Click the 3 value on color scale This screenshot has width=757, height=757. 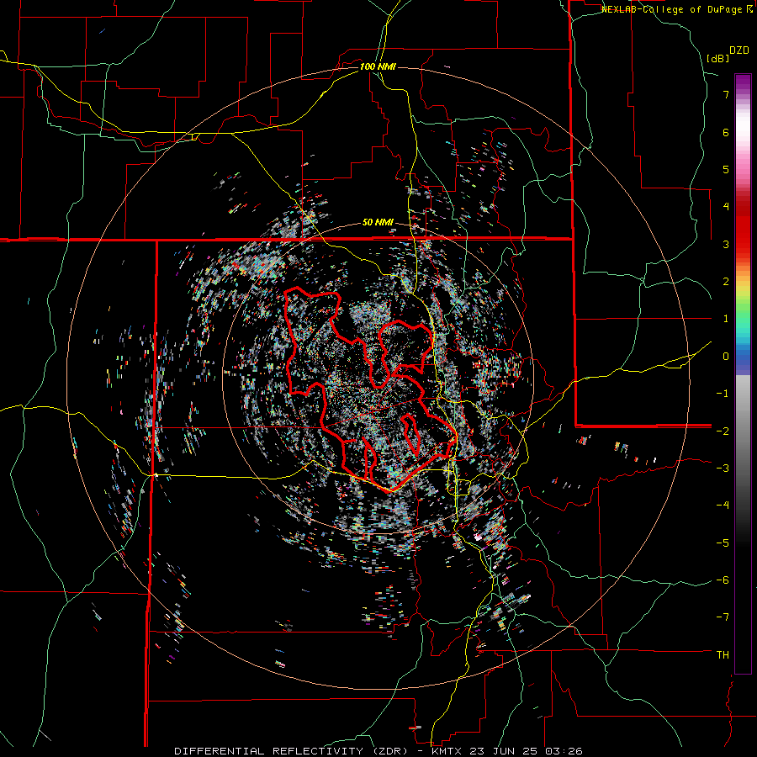pos(726,244)
